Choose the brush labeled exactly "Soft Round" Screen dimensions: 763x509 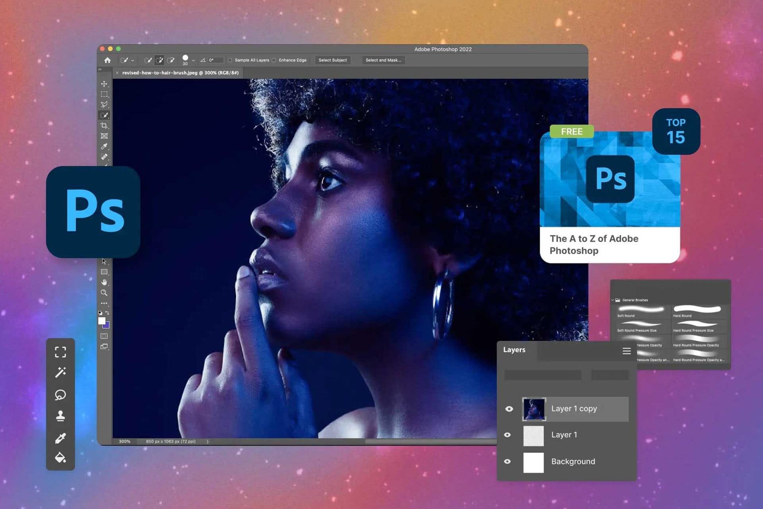pos(641,311)
